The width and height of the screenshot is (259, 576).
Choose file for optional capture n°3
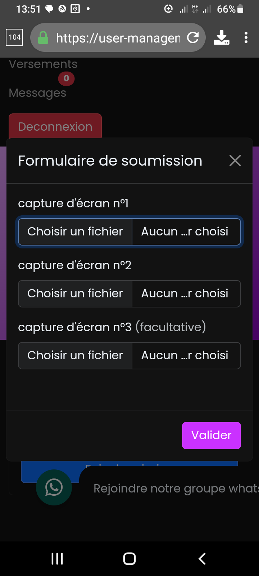pyautogui.click(x=75, y=356)
